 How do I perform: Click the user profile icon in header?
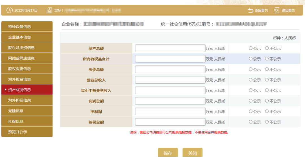[49, 10]
